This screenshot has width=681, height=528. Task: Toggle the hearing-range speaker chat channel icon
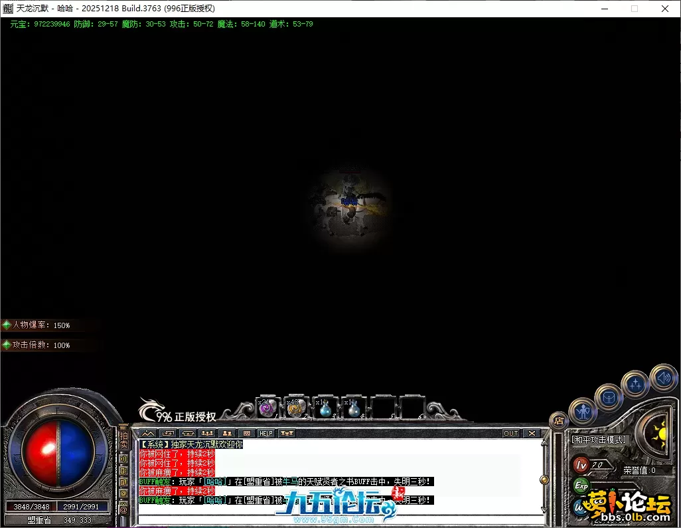coord(123,459)
